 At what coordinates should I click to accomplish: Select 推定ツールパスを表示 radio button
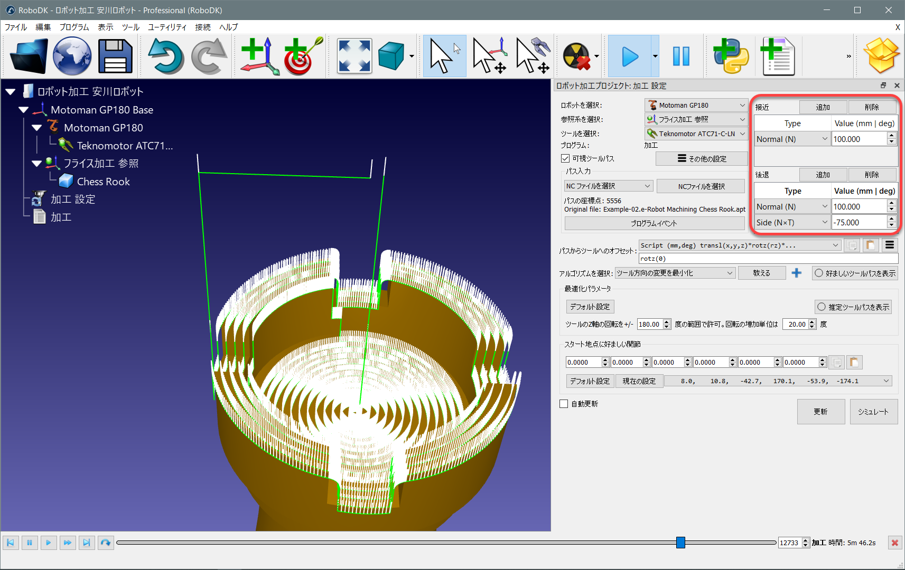pyautogui.click(x=853, y=307)
